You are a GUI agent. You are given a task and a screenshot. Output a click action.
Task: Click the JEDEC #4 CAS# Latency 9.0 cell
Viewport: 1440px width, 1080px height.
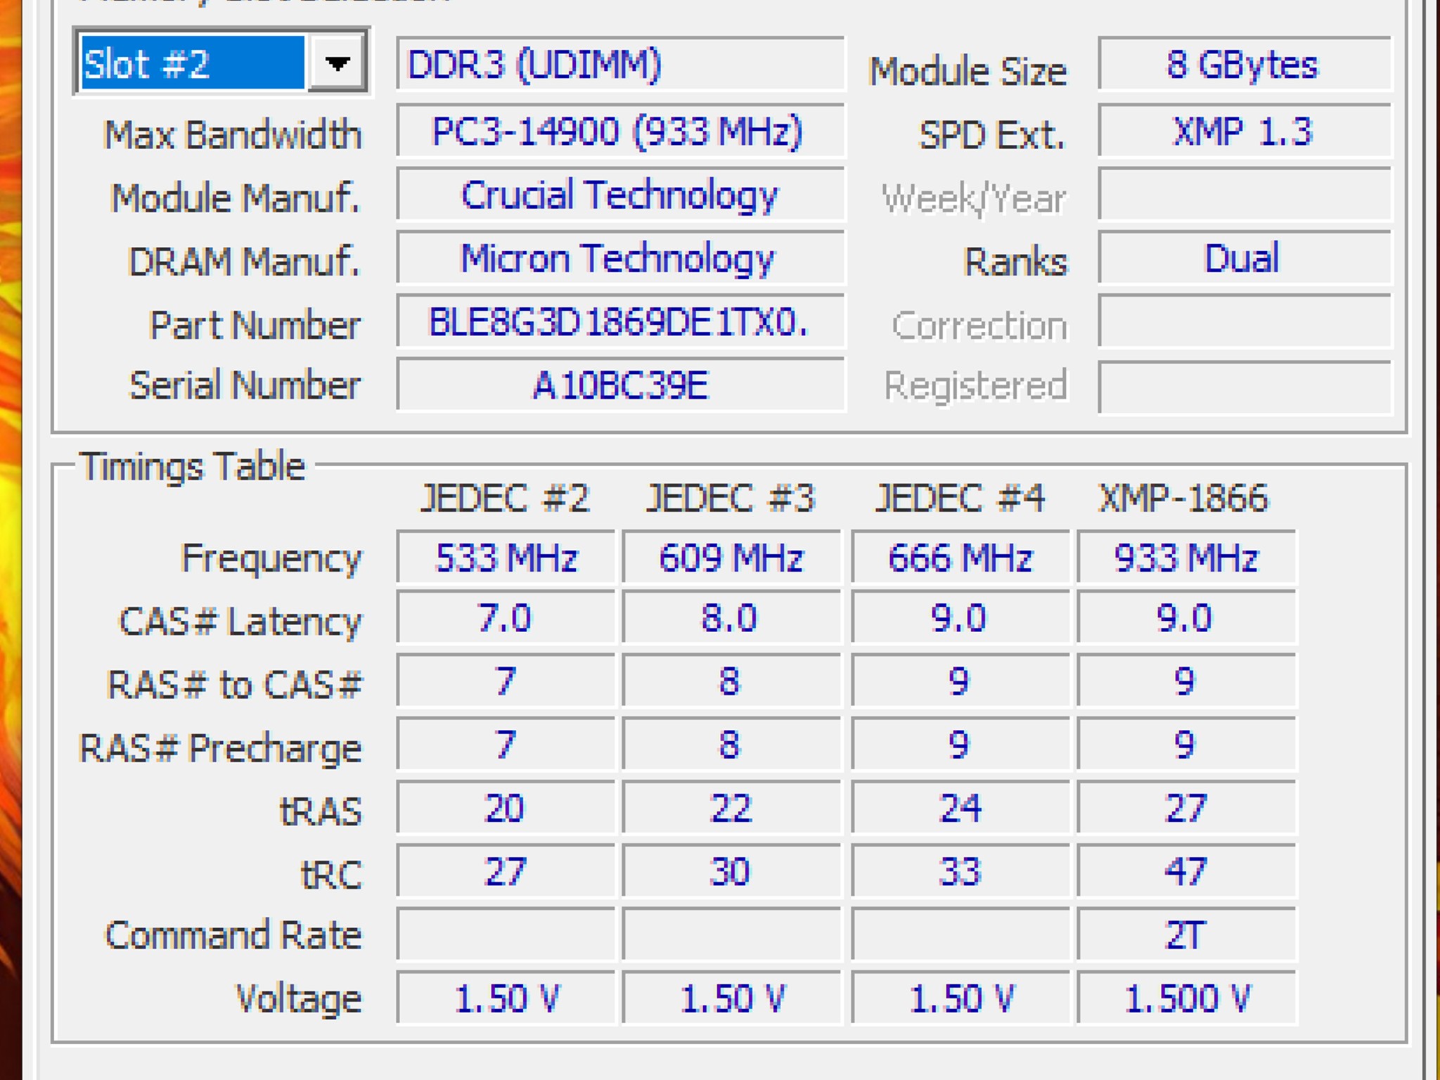tap(960, 617)
